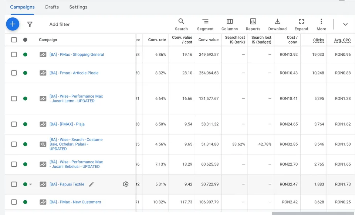Open the filter funnel icon
This screenshot has height=215, width=355.
30,24
